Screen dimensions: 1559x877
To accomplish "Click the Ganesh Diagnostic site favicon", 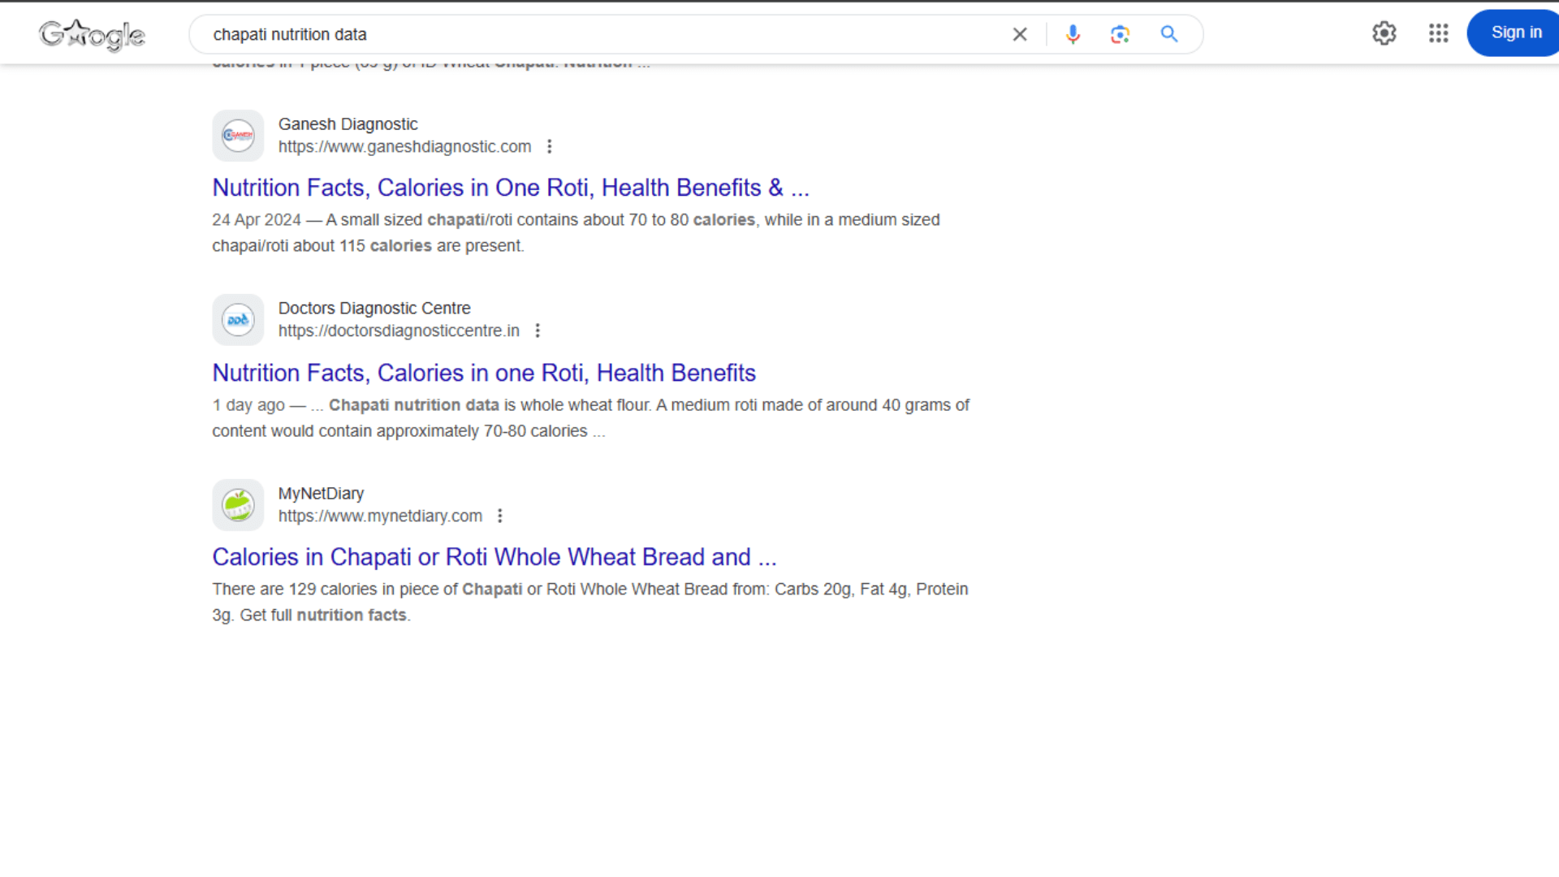I will click(238, 136).
